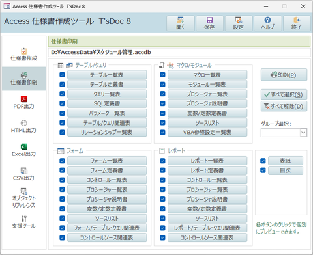This screenshot has height=255, width=313.
Task: Preview フォーム/テーブル・クエリ関連表 button
Action: point(107,228)
